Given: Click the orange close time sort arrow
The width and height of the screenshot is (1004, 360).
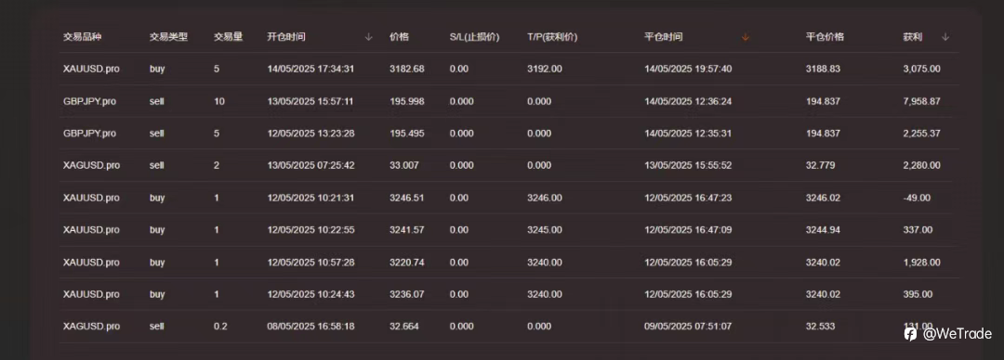Looking at the screenshot, I should tap(745, 37).
